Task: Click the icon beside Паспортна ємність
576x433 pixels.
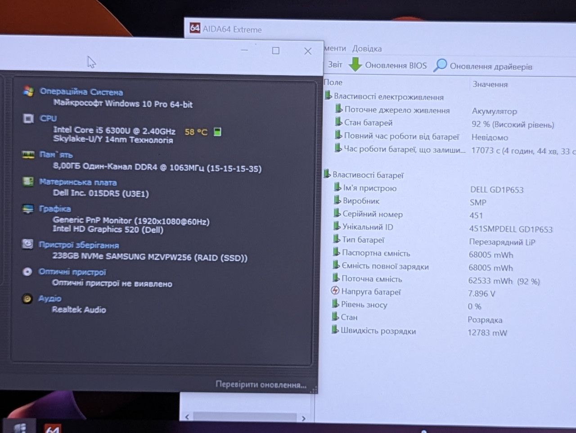Action: pyautogui.click(x=336, y=252)
